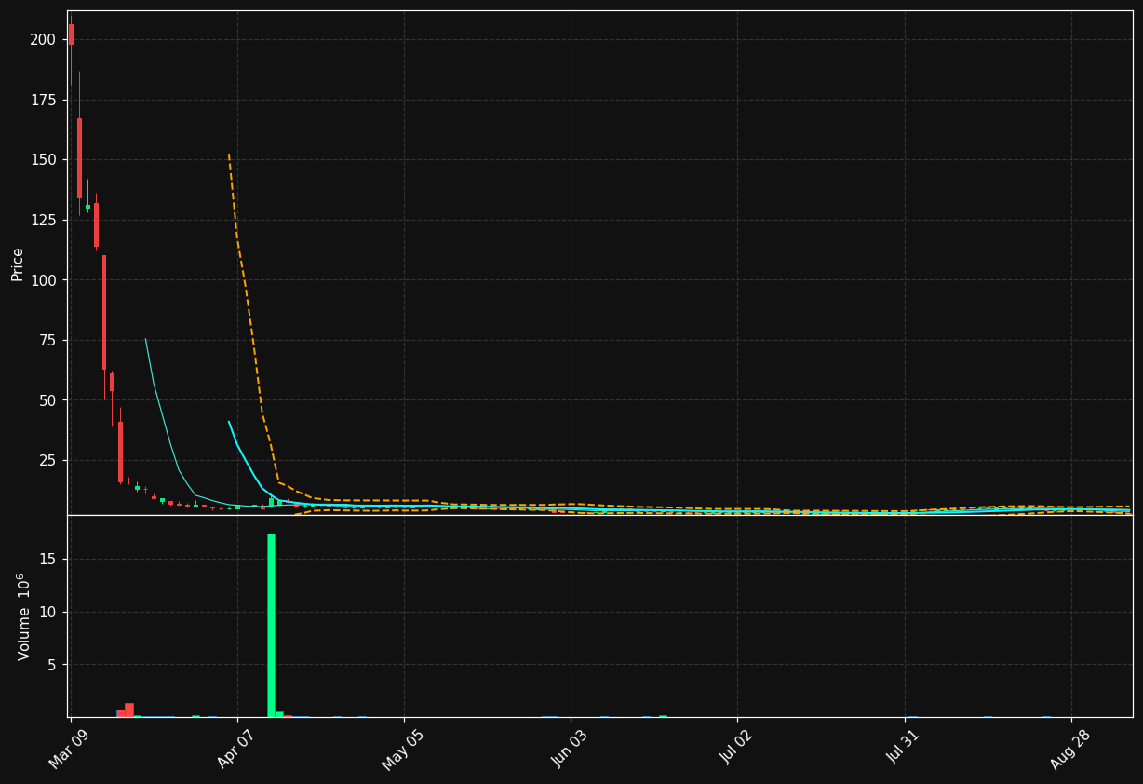
Task: Click the 100 price axis tick
Action: pos(43,280)
